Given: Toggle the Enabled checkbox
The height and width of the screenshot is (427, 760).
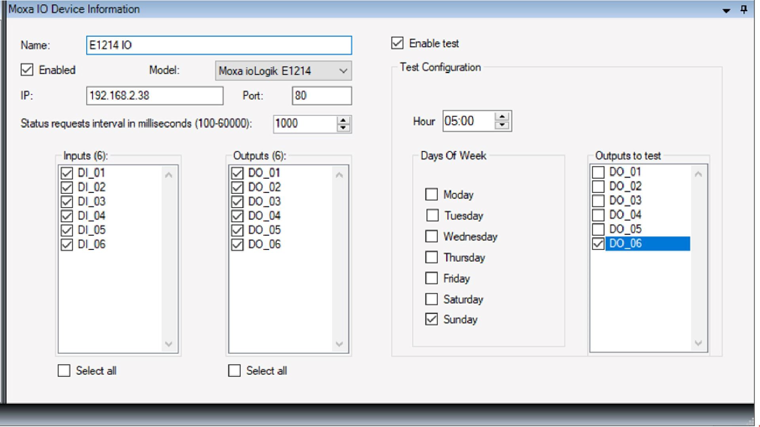Looking at the screenshot, I should [x=27, y=70].
